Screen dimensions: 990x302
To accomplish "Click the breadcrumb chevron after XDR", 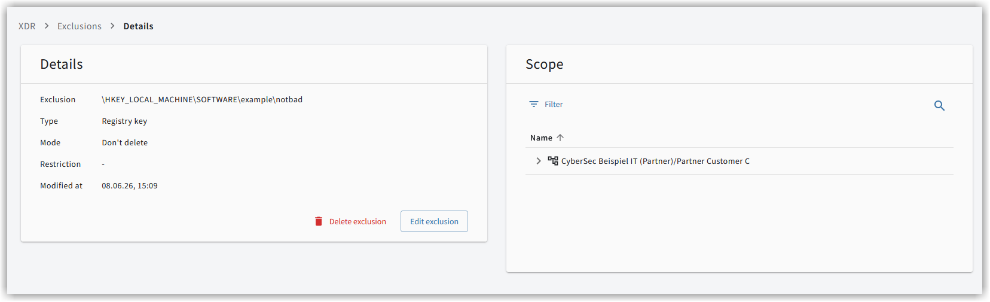I will tap(47, 26).
